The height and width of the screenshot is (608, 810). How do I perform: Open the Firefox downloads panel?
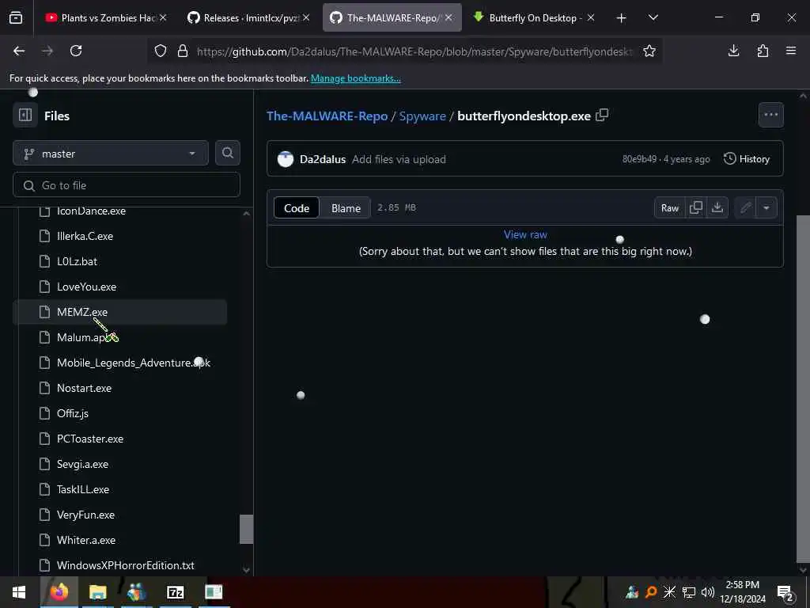[x=733, y=51]
